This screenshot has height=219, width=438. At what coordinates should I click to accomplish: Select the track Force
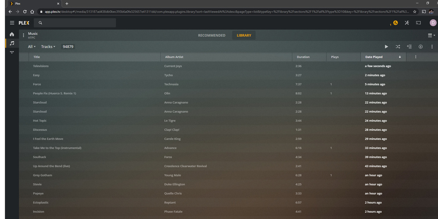coord(37,84)
